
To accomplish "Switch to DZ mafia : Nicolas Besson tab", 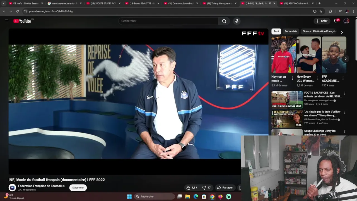I will (x=26, y=3).
